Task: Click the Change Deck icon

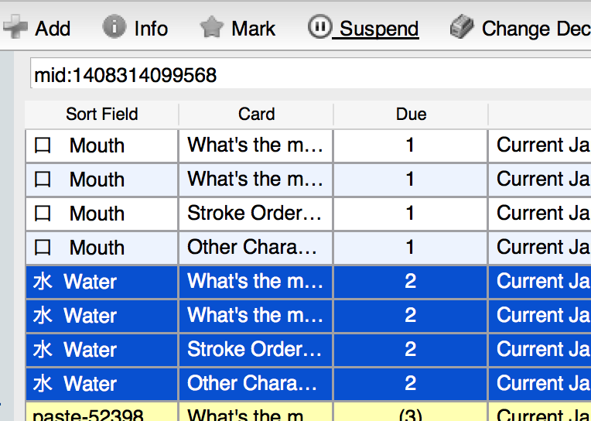Action: click(x=462, y=28)
